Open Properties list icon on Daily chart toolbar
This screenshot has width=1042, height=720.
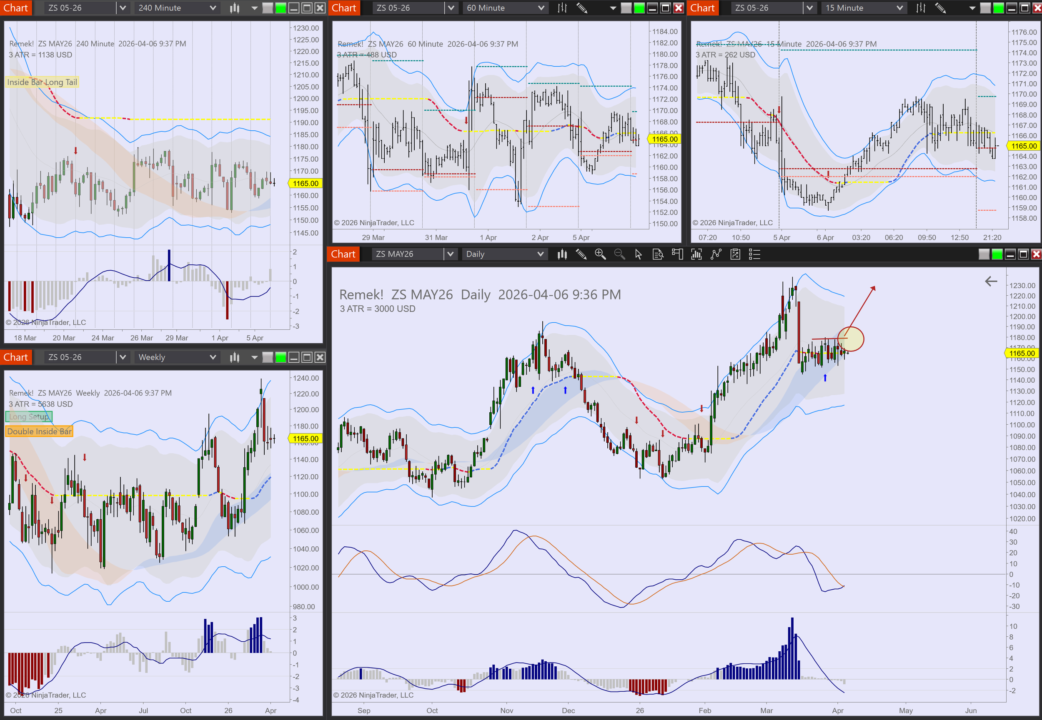[754, 254]
